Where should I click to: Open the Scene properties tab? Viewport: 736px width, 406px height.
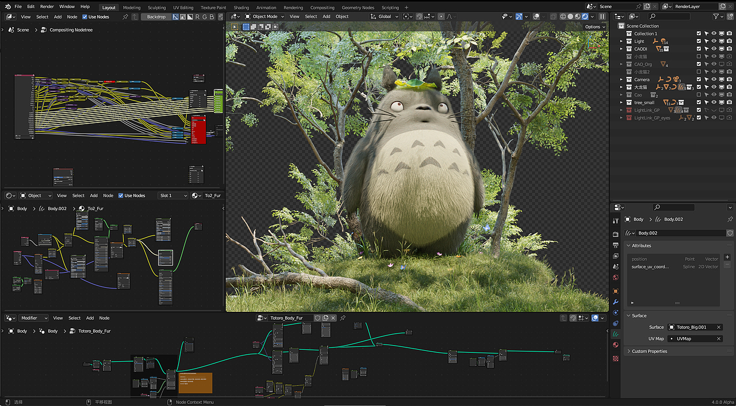616,266
